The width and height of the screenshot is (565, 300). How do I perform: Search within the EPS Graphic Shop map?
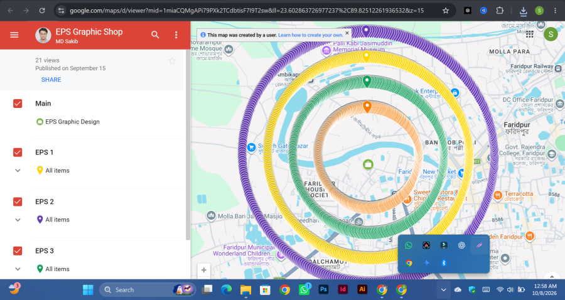pyautogui.click(x=155, y=35)
